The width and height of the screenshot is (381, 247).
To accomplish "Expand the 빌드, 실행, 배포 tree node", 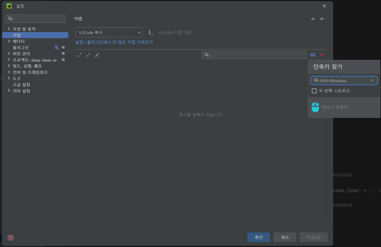I will (9, 66).
